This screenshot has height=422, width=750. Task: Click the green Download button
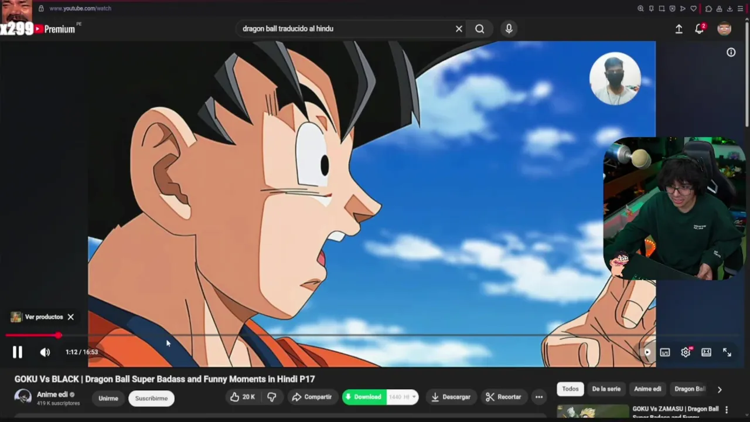tap(364, 397)
